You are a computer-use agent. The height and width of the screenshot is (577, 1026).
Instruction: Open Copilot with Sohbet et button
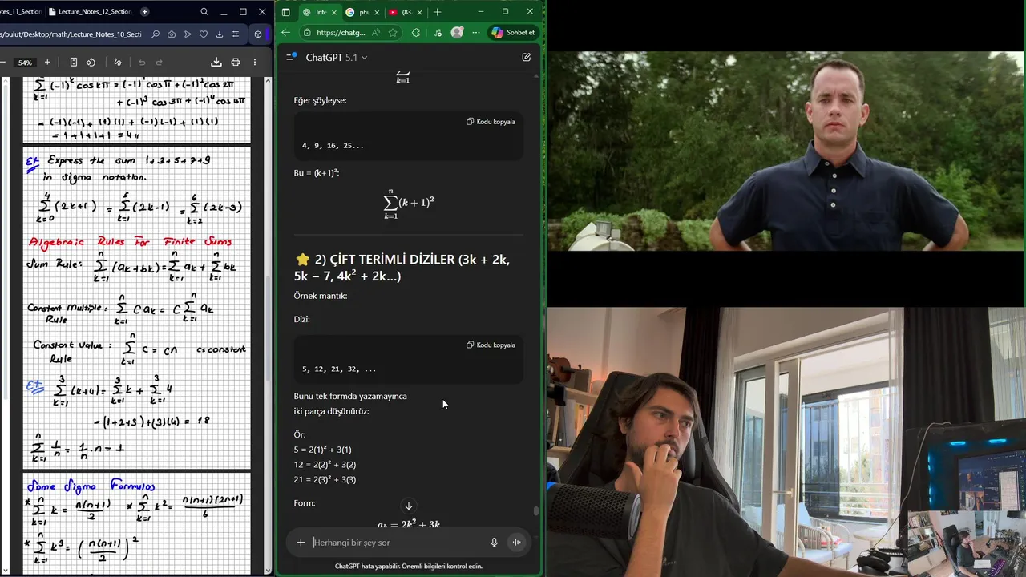point(513,33)
